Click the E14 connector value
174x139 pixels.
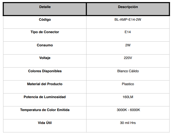(128, 32)
